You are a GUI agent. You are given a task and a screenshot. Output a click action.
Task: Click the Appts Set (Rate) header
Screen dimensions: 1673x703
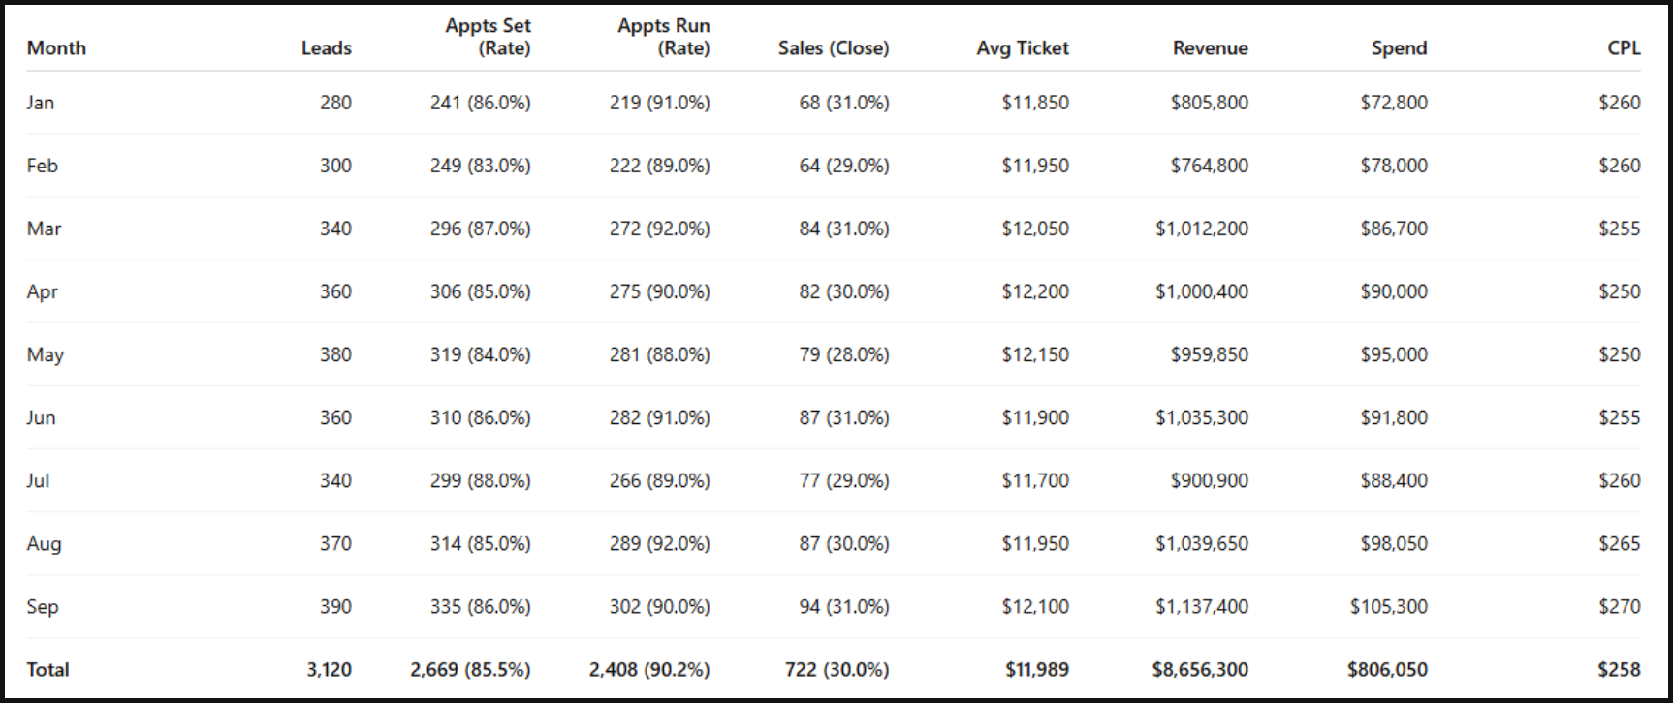488,37
